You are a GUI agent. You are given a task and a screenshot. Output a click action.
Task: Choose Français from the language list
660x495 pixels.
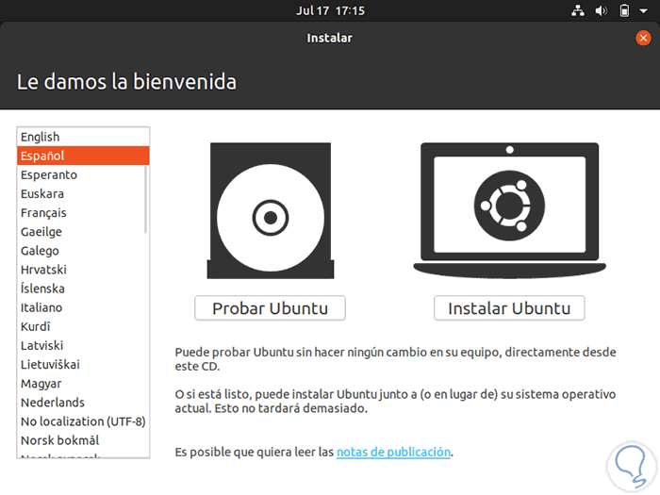(83, 212)
